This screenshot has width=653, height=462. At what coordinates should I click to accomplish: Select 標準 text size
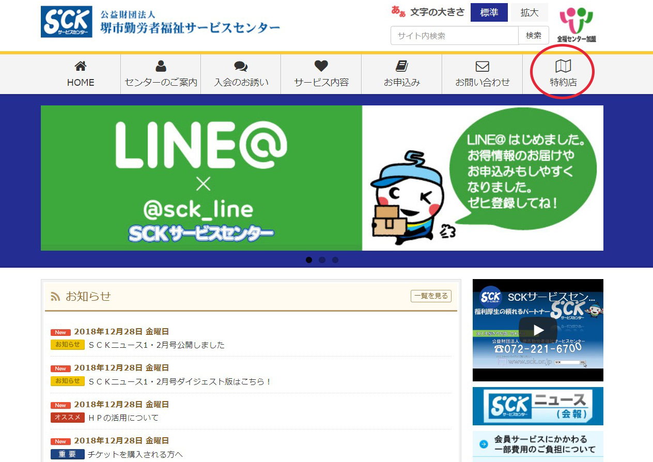click(489, 12)
